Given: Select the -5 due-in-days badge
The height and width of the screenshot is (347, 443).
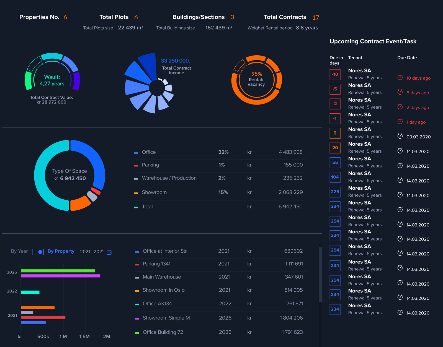Looking at the screenshot, I should [x=335, y=89].
